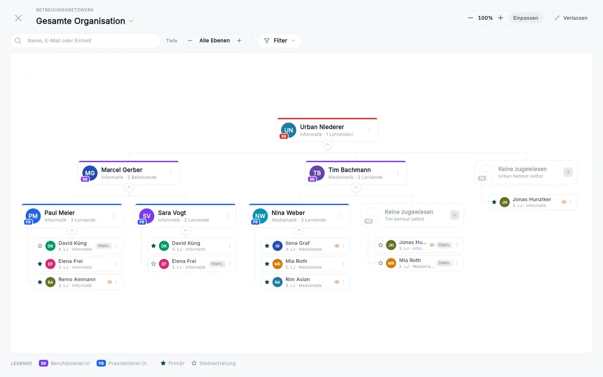603x377 pixels.
Task: Collapse the Urban Niederer node chevron
Action: pyautogui.click(x=327, y=145)
